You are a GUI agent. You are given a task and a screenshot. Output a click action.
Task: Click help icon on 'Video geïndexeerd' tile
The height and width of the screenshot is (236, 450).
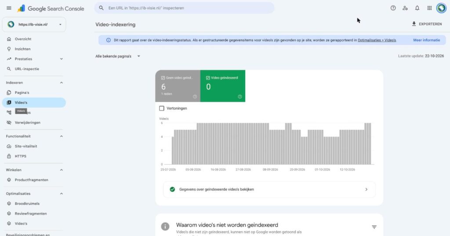(x=240, y=97)
